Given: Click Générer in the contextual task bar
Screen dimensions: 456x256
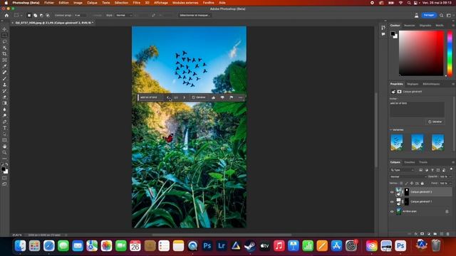Looking at the screenshot, I should [199, 97].
